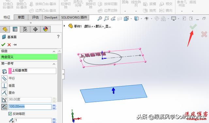209x123 pixels.
Task: Switch to the 评估 tab
Action: tap(35, 17)
